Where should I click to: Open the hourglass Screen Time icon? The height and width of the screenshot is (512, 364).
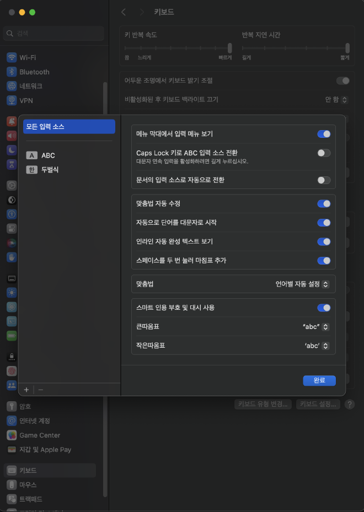point(12,165)
